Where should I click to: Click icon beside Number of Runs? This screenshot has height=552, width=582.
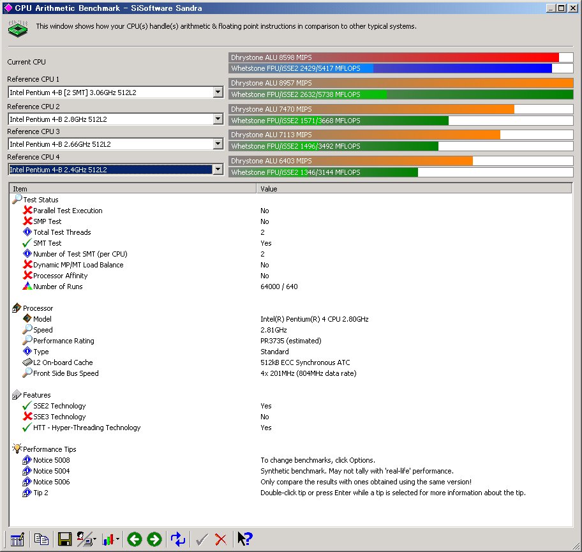27,286
